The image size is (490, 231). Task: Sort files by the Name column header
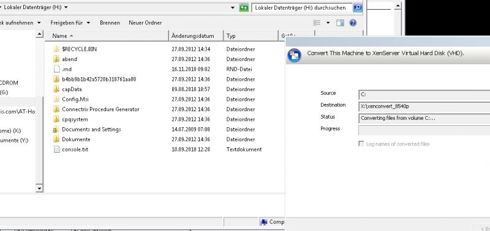pyautogui.click(x=107, y=36)
